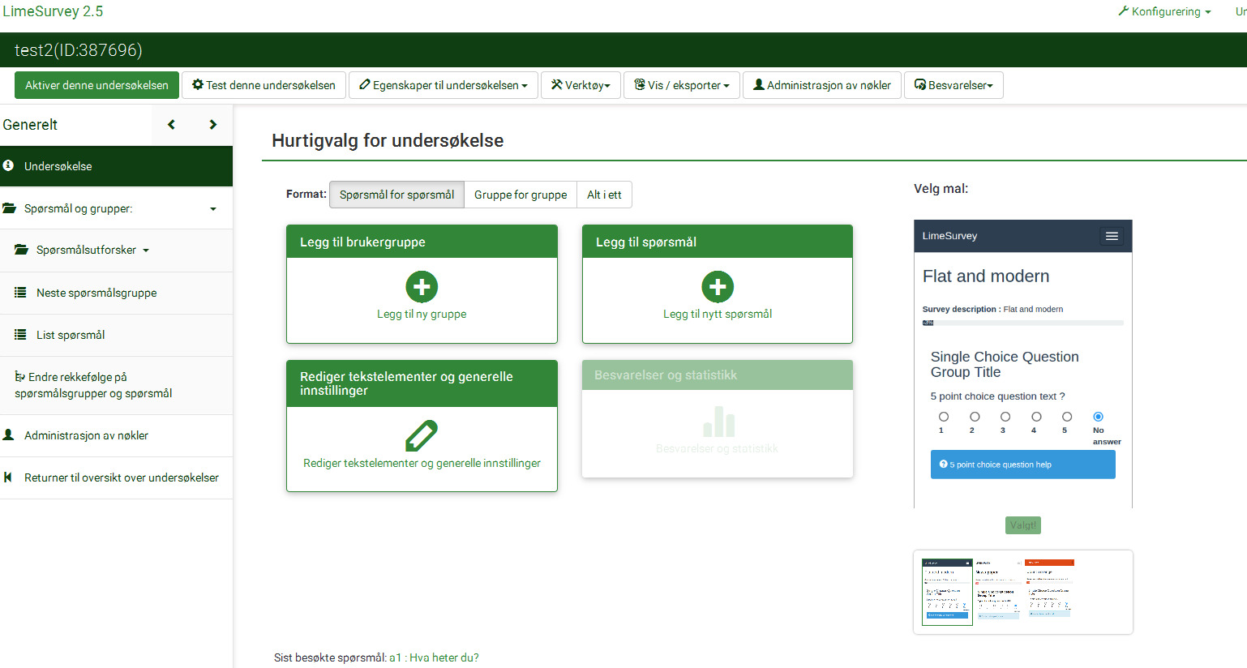Click the survey progress bar in preview

point(1022,323)
